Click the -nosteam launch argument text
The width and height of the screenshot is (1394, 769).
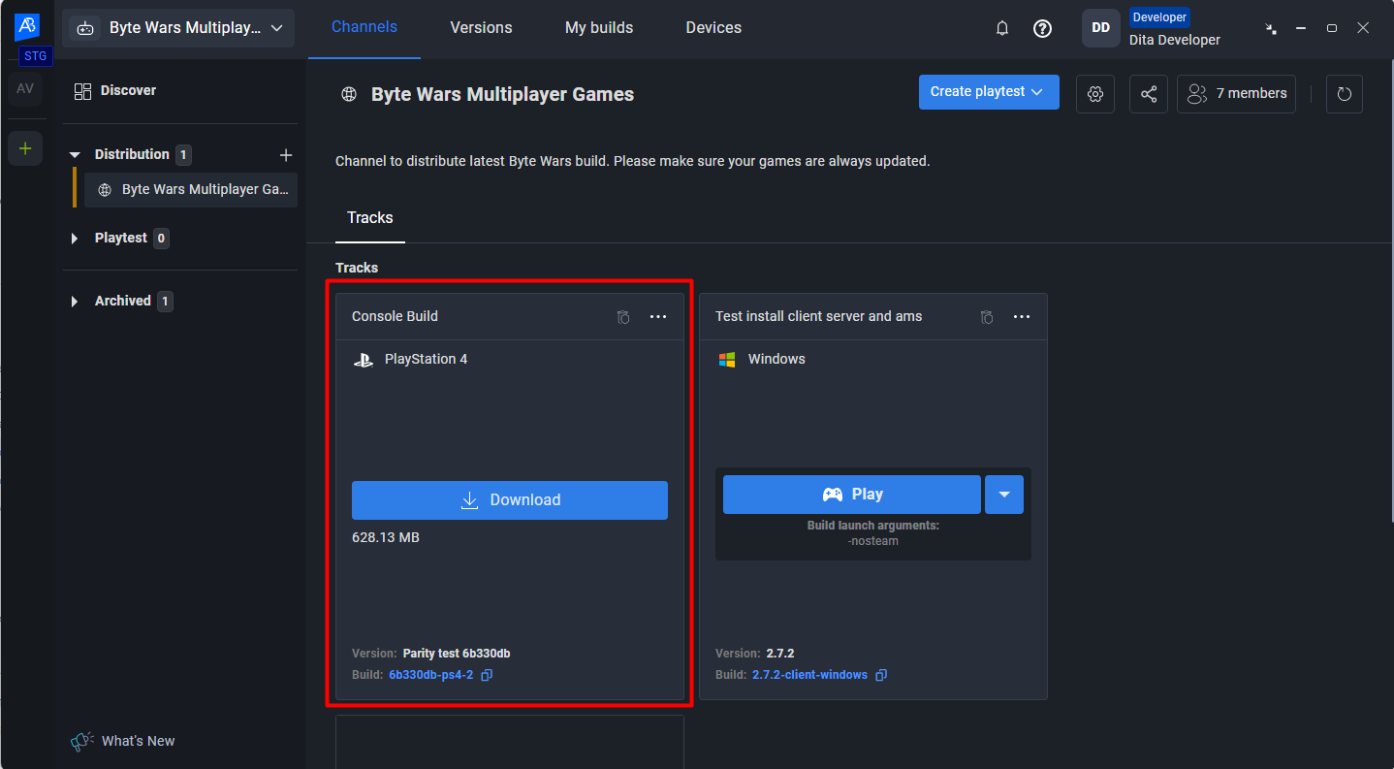click(873, 541)
